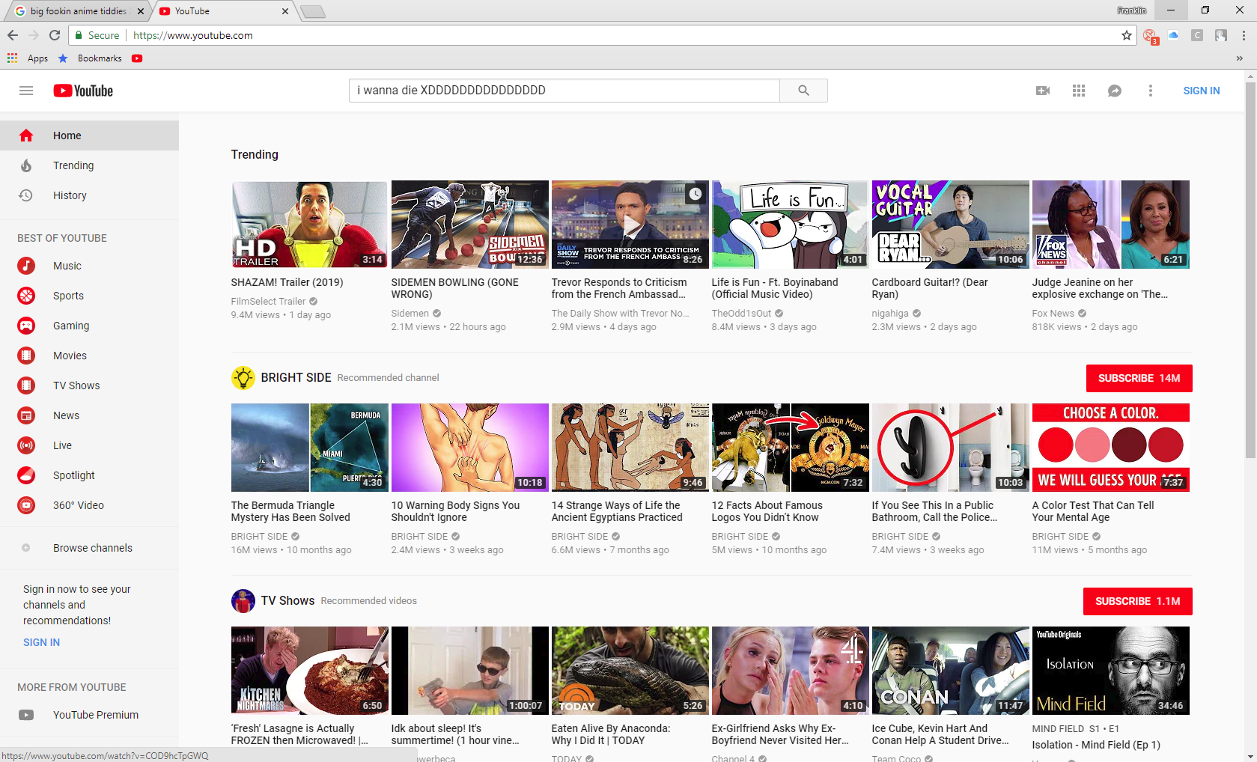Open the 360° Video channel icon
This screenshot has width=1257, height=762.
pos(26,505)
